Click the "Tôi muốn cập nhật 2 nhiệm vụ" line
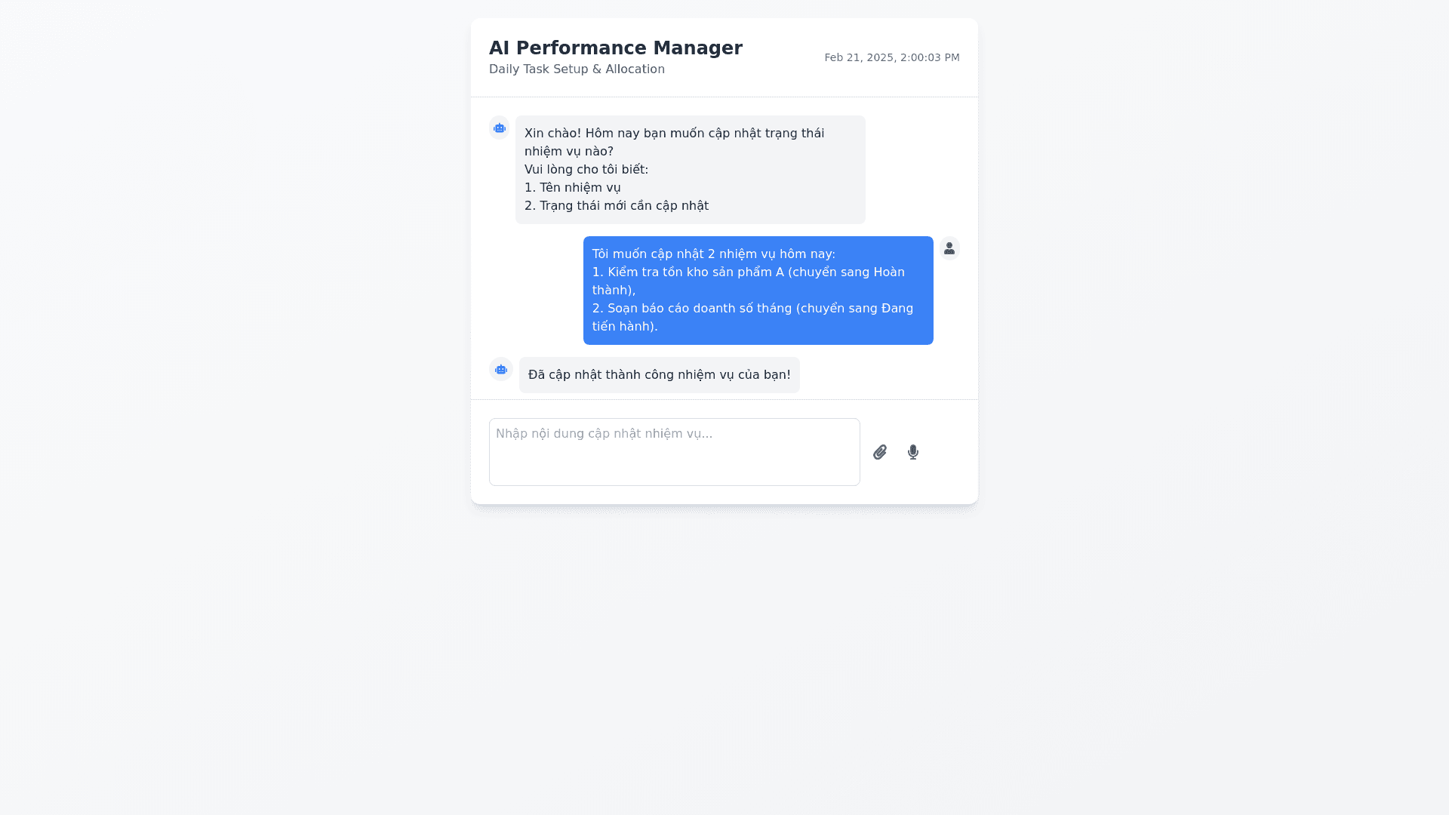Viewport: 1449px width, 815px height. [713, 254]
